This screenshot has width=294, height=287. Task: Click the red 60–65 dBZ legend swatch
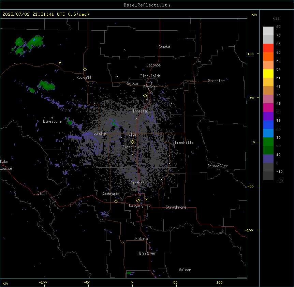tap(268, 48)
